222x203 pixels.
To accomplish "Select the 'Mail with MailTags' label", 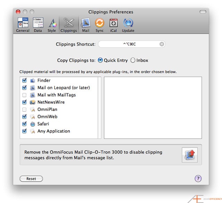I will click(x=57, y=95).
